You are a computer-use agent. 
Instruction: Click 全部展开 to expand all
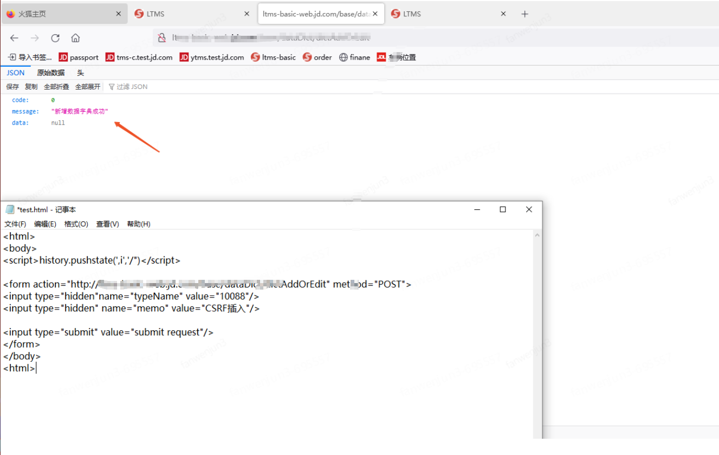pyautogui.click(x=88, y=87)
